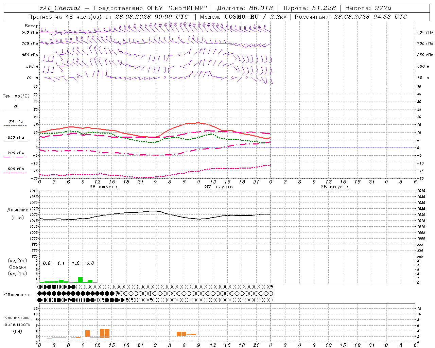Click the 1.1 precipitation total value
The image size is (435, 348).
(x=61, y=263)
